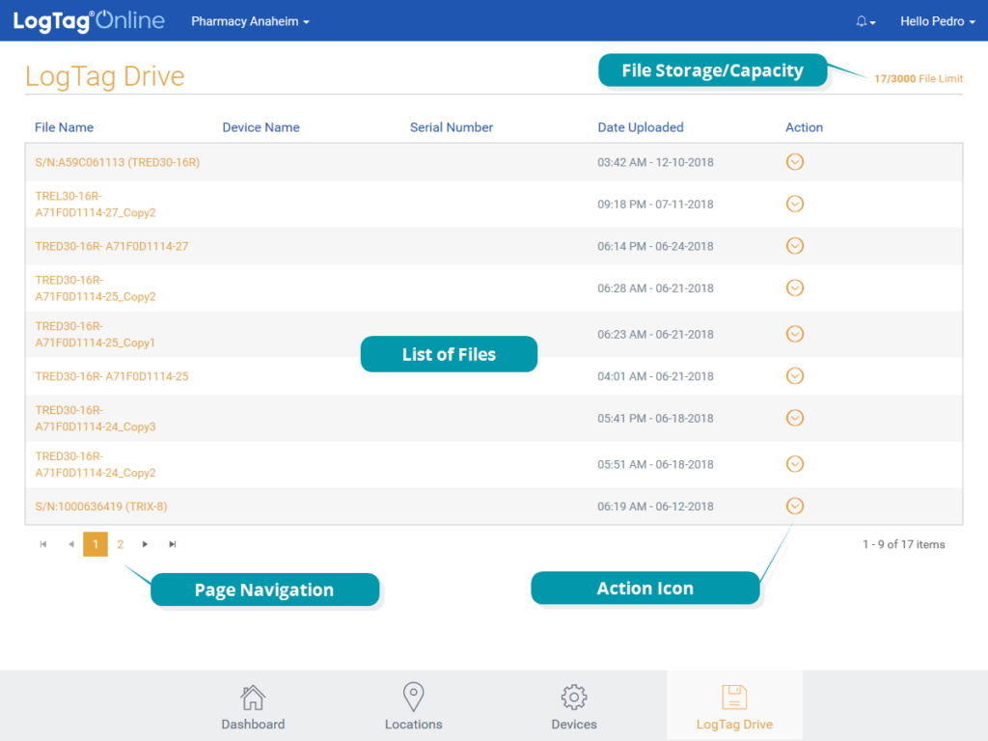Show actions for TRED30-16R-A71F0D1114-24_Copy3
The width and height of the screenshot is (988, 741).
pos(794,418)
